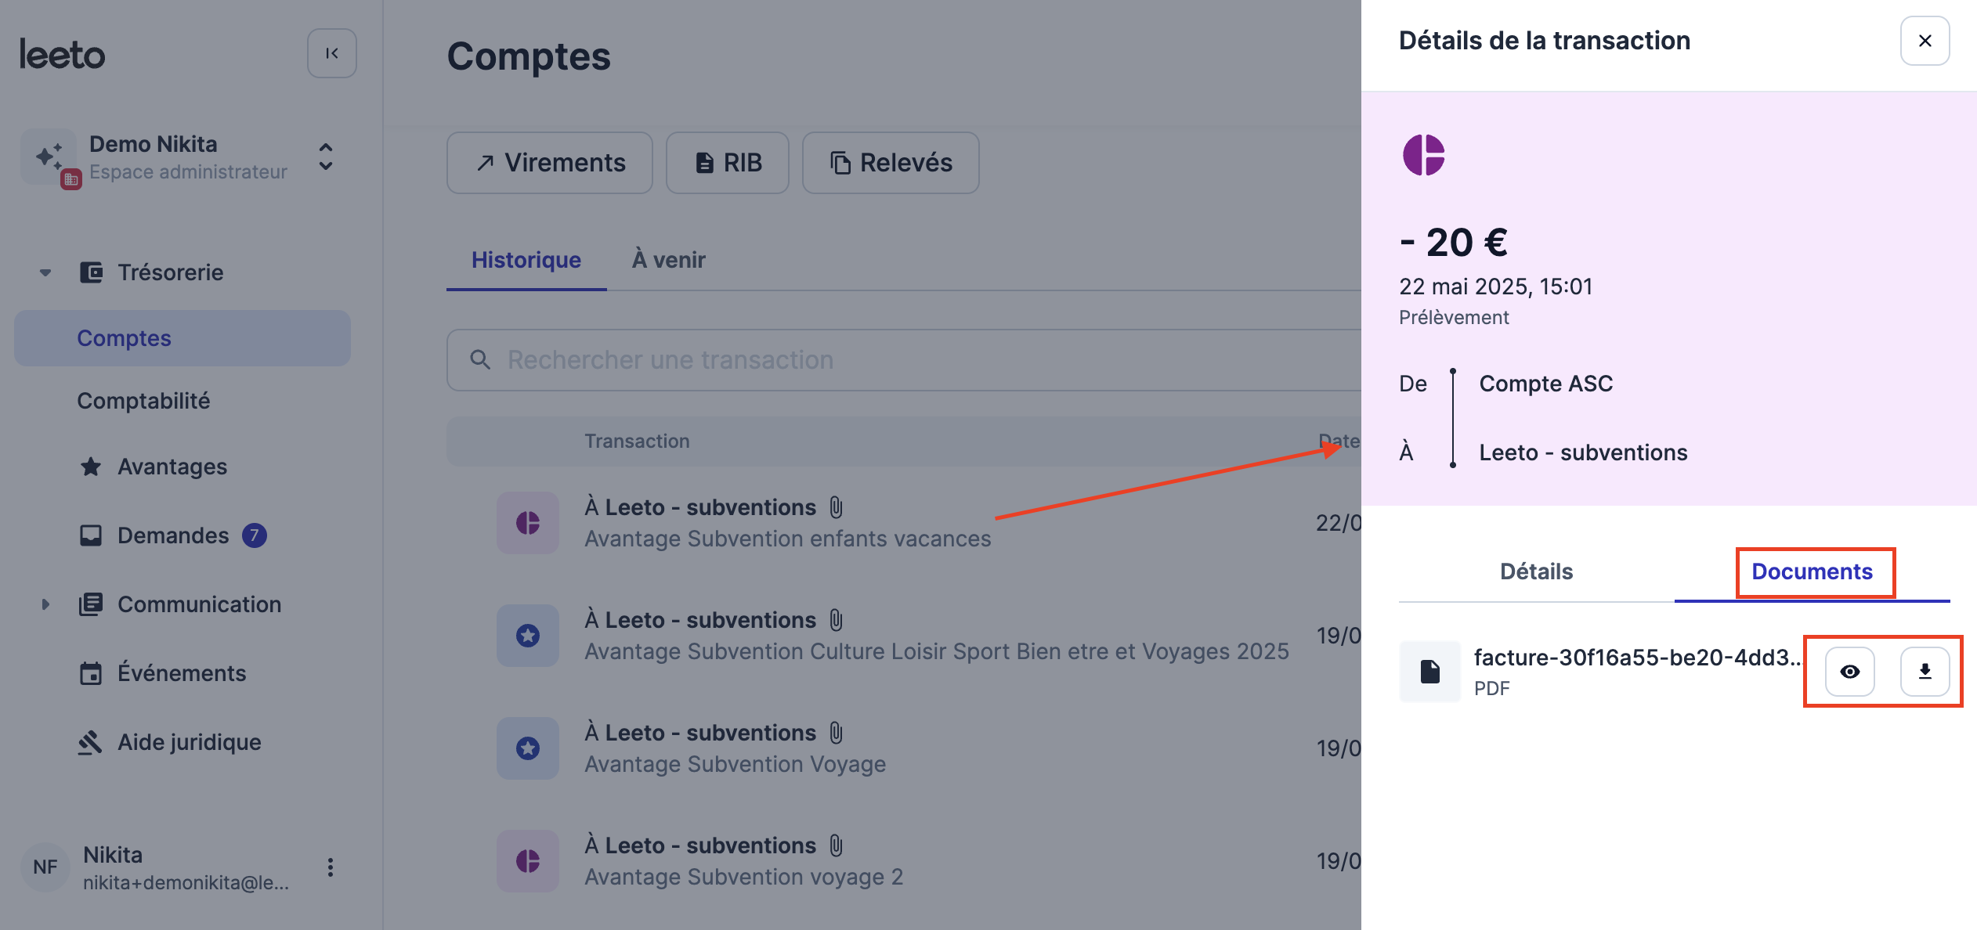Screen dimensions: 1977x930
Task: Open the Virements button
Action: (550, 163)
